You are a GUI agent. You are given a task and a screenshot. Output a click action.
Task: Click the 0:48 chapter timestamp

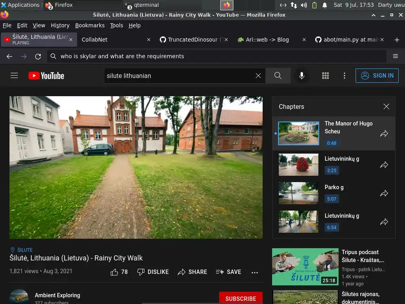(x=332, y=143)
